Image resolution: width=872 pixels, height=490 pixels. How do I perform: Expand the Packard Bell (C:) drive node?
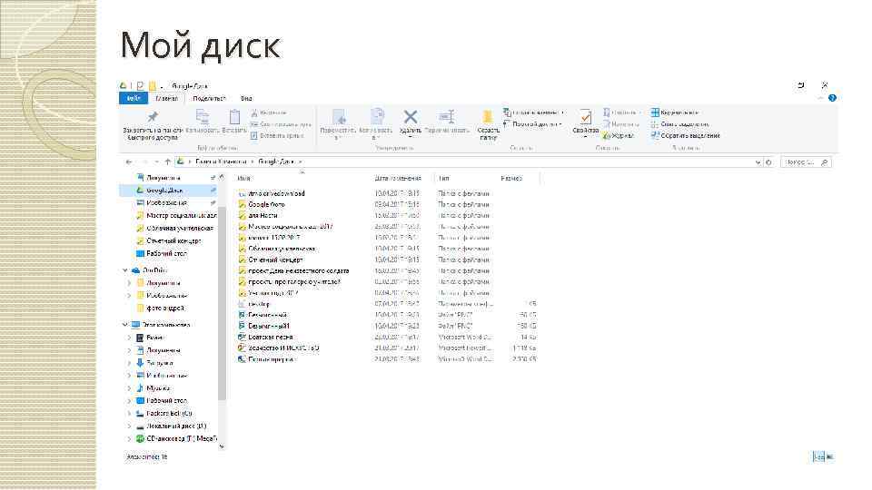[x=130, y=414]
